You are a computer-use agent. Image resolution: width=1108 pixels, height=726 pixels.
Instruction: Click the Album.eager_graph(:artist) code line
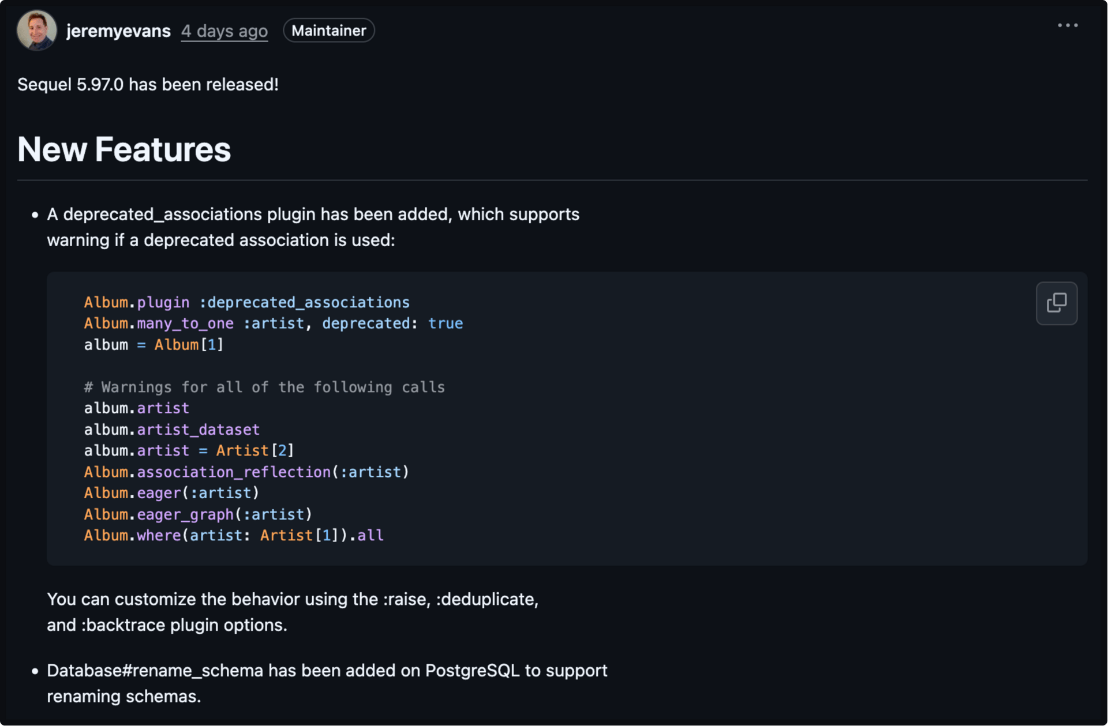tap(198, 514)
